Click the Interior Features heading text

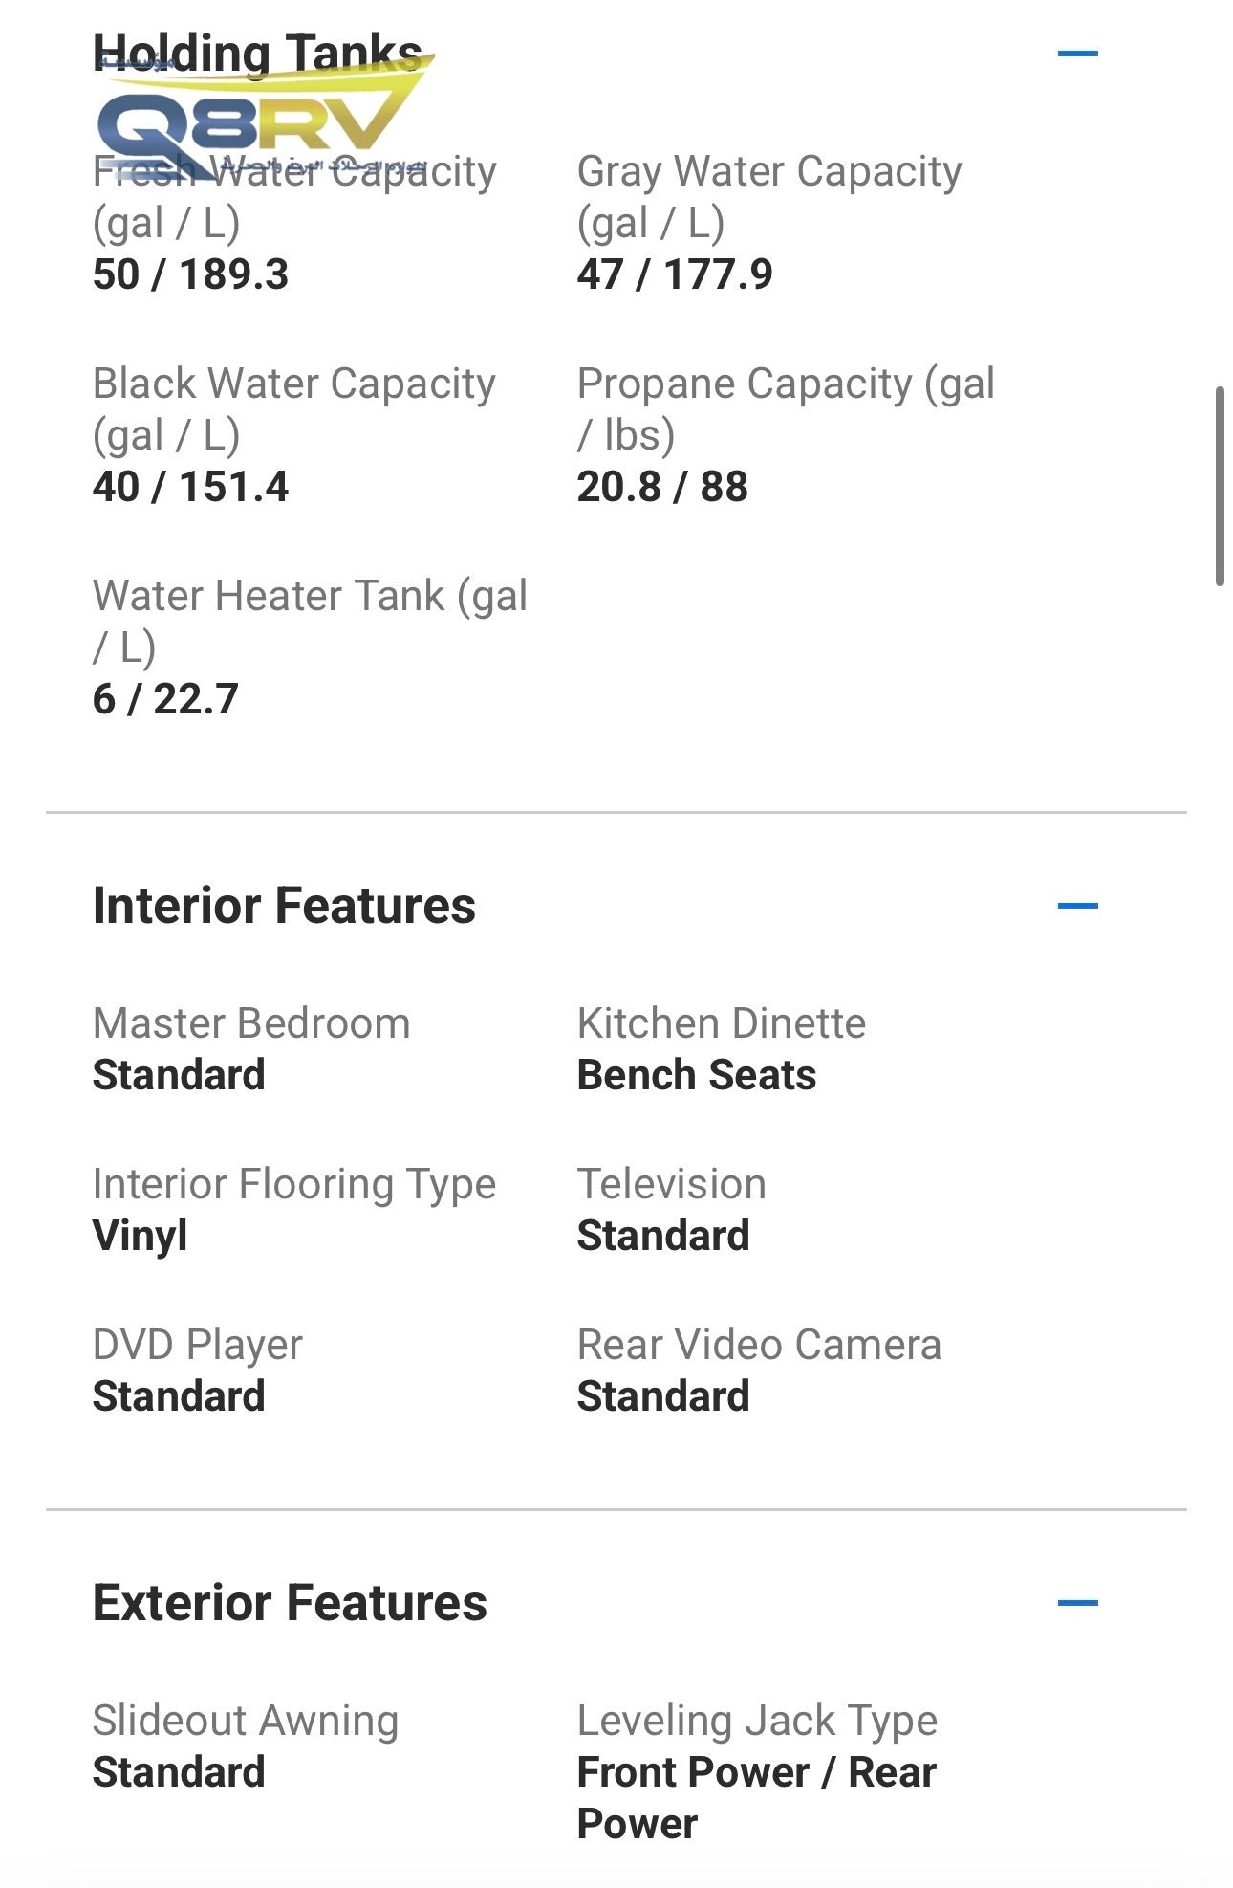point(284,905)
